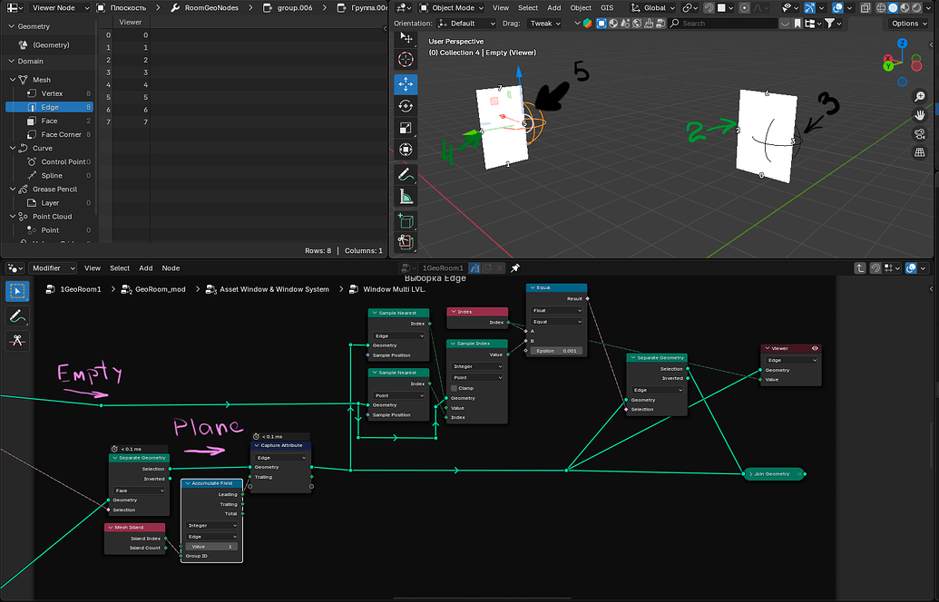Click Value field in Accumulate Field node
This screenshot has width=939, height=602.
211,547
